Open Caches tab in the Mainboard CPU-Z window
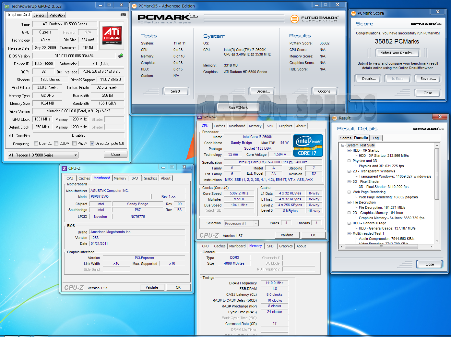The height and width of the screenshot is (337, 451). point(84,178)
